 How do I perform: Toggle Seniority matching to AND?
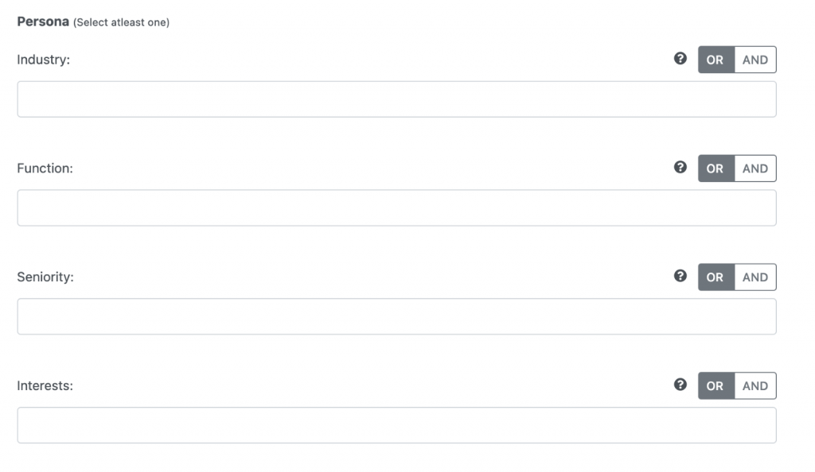click(x=755, y=277)
